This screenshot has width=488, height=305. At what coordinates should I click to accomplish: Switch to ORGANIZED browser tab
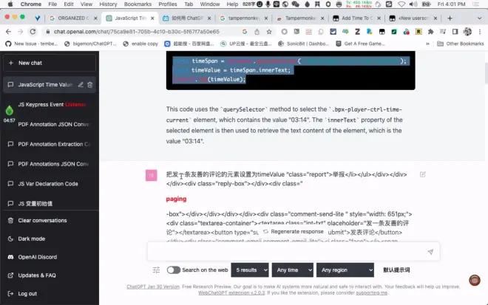point(73,18)
